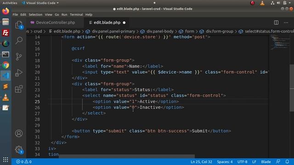Click the red recording indicator in top bar

point(252,3)
